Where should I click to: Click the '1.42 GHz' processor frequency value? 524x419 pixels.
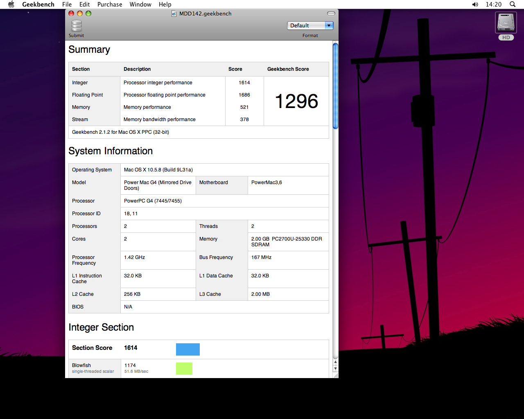pyautogui.click(x=134, y=257)
